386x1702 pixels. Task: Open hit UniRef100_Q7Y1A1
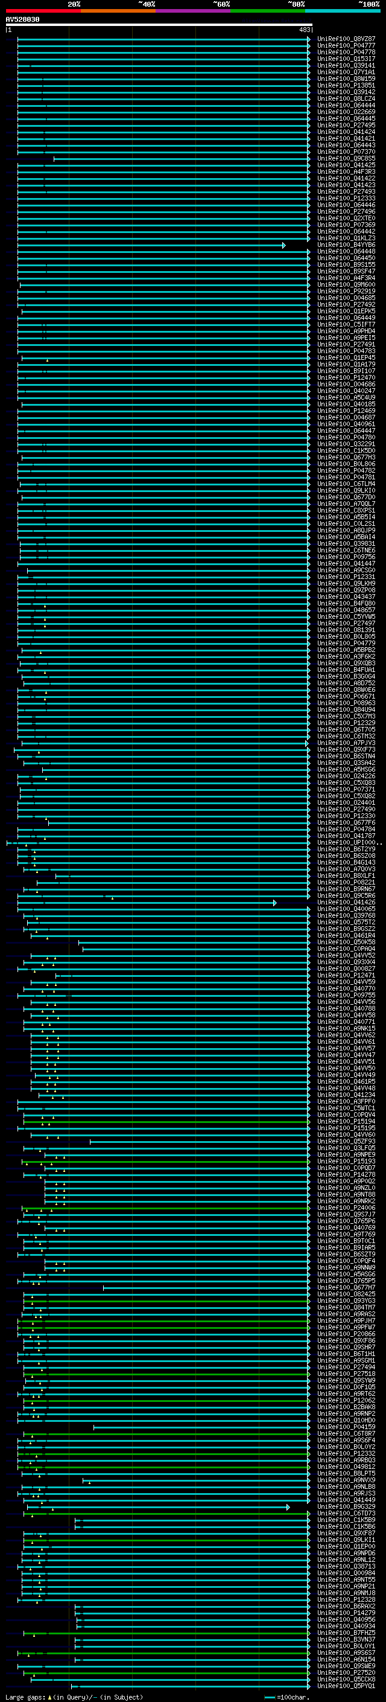click(346, 72)
